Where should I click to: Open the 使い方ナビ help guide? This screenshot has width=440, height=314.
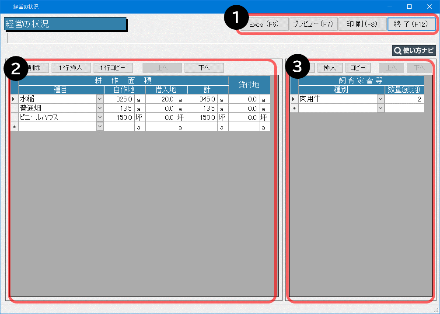pyautogui.click(x=414, y=51)
